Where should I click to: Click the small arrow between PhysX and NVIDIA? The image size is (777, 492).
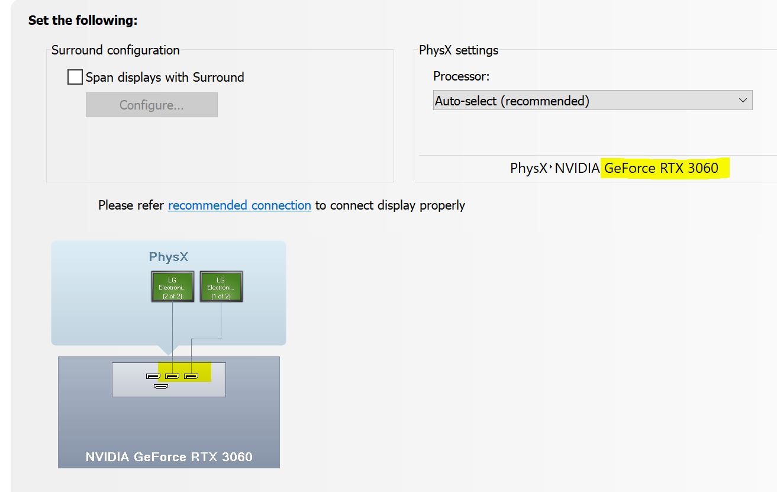pos(550,168)
